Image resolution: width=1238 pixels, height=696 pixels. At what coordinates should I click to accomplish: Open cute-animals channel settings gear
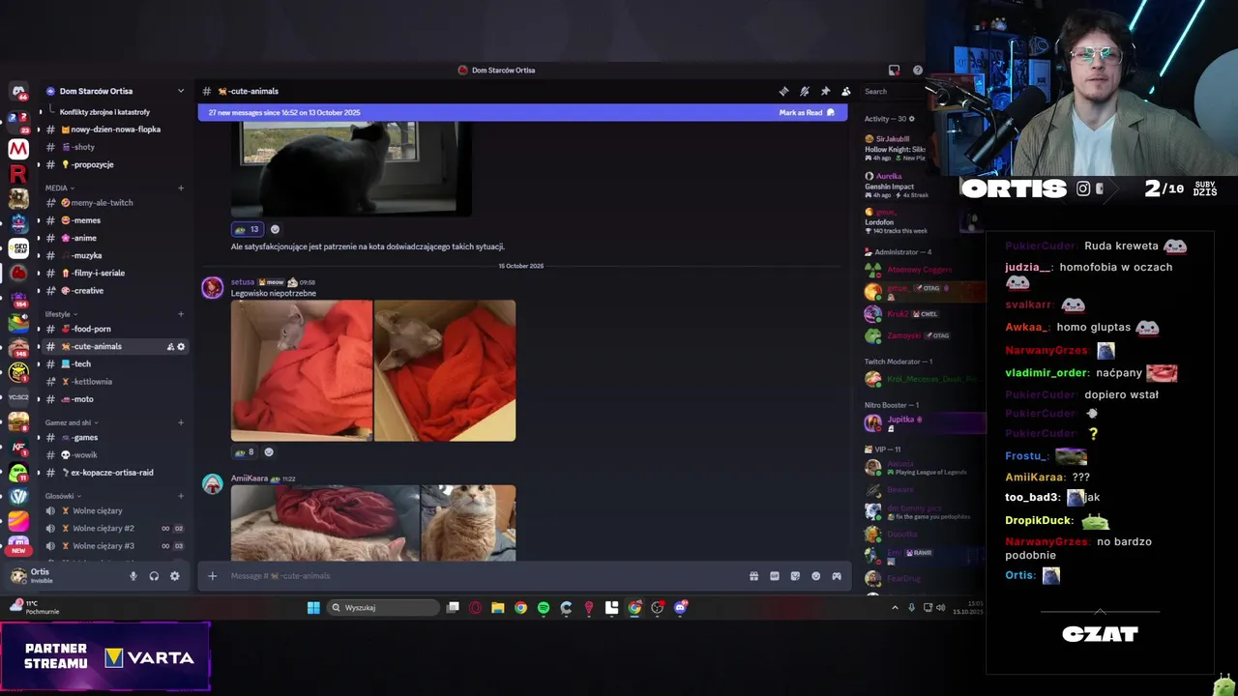click(x=181, y=347)
